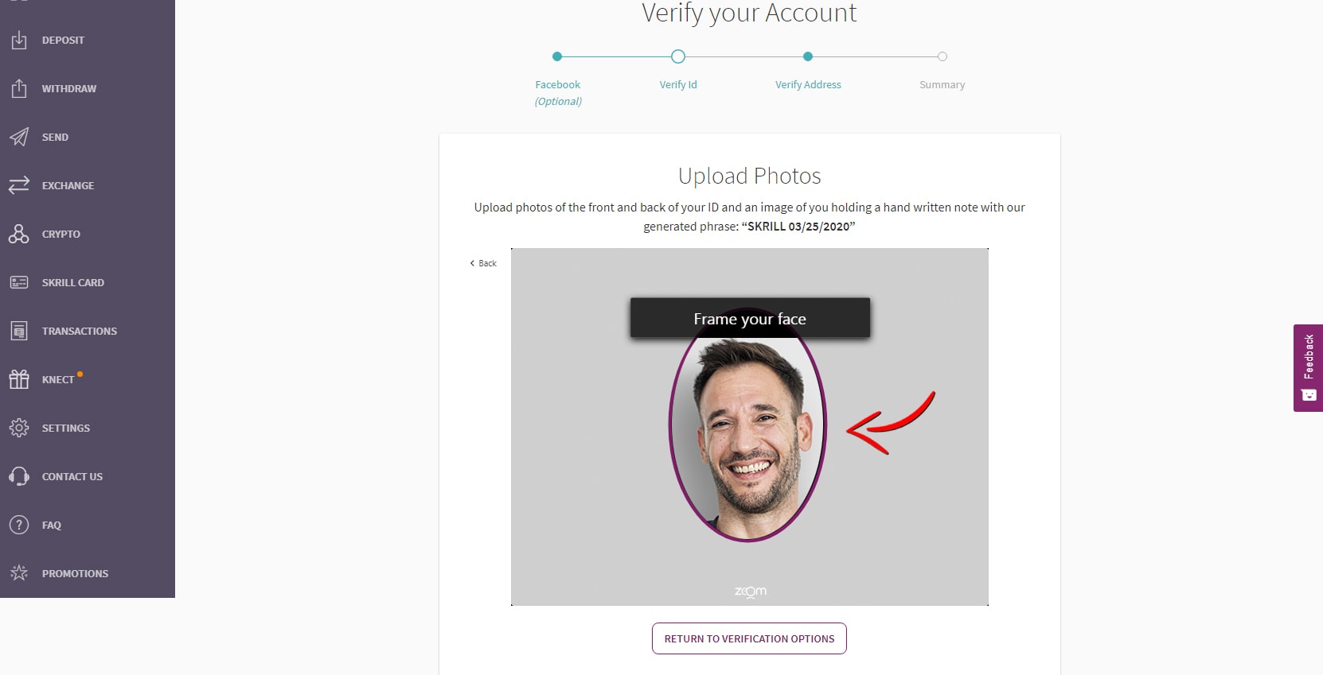The height and width of the screenshot is (675, 1323).
Task: Select the Send paper plane icon
Action: (x=19, y=137)
